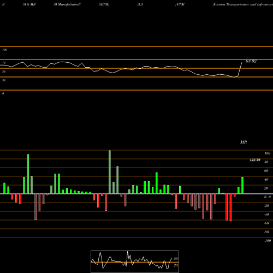The height and width of the screenshot is (273, 273).
Task: Click the last green bar of MR histogram
Action: (242, 185)
